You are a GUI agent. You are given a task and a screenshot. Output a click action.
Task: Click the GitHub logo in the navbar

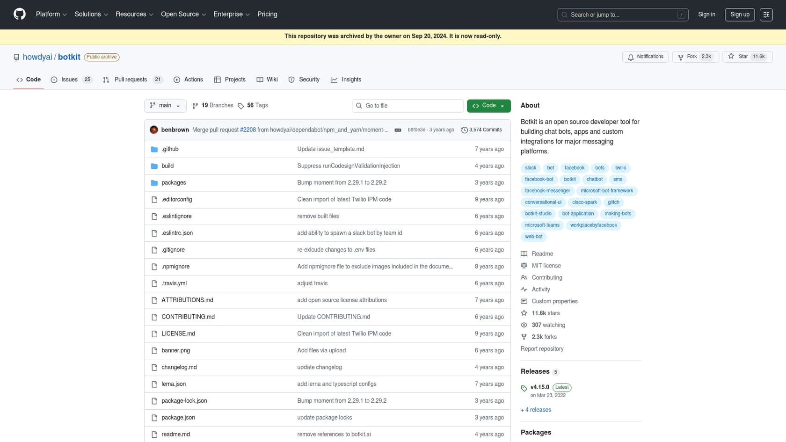19,14
